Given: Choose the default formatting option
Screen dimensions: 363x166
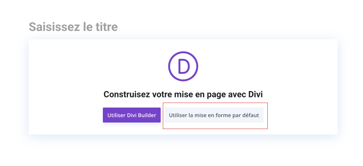Looking at the screenshot, I should pos(214,115).
